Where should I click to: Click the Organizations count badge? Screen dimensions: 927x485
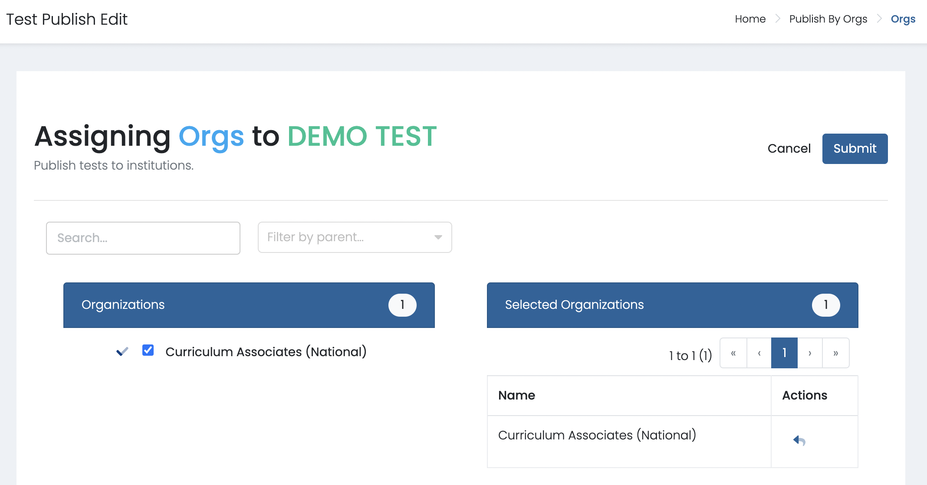[x=402, y=305]
